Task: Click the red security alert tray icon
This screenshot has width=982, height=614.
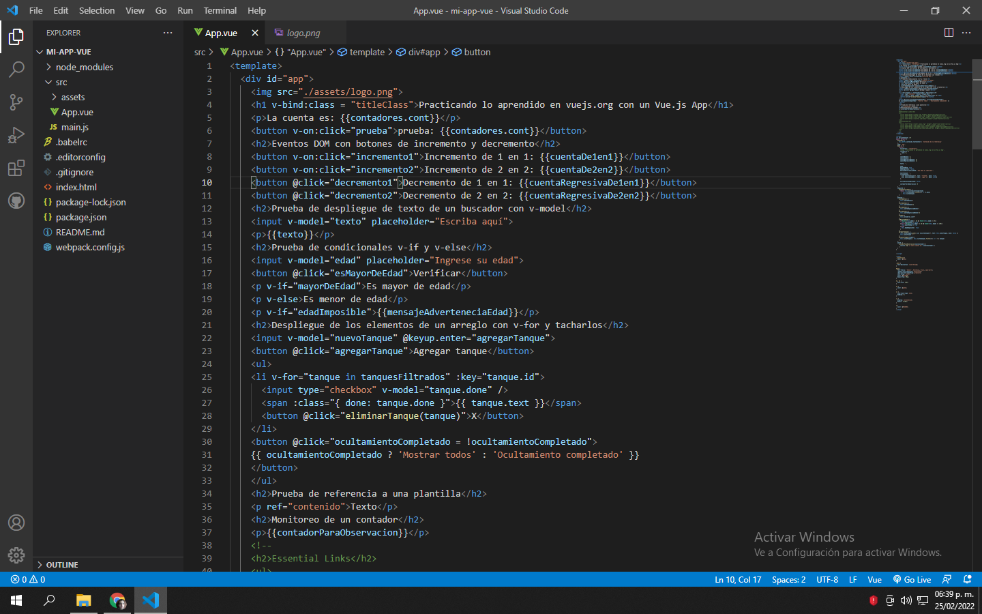Action: coord(874,600)
